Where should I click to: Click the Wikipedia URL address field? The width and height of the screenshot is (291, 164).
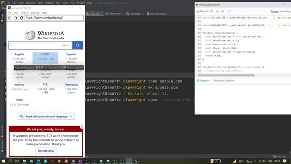point(54,18)
